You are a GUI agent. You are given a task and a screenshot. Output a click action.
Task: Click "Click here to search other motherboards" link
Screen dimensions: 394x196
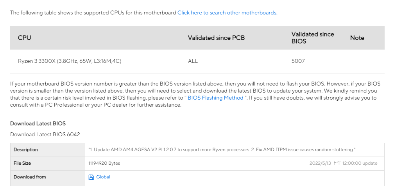(x=227, y=13)
